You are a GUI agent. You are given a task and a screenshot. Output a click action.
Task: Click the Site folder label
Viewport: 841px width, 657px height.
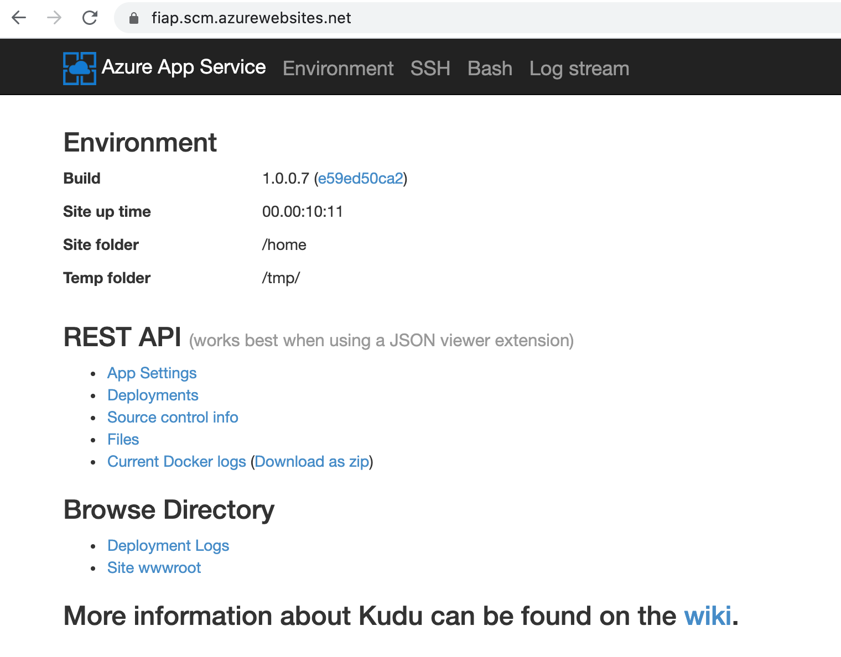(x=101, y=245)
